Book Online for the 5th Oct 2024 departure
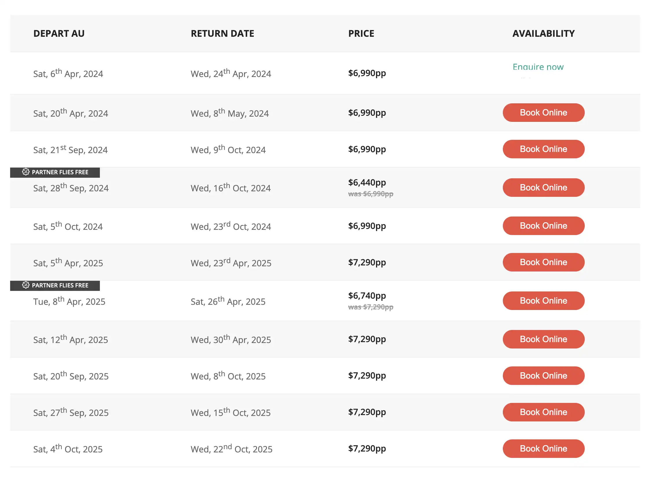This screenshot has height=477, width=649. pos(544,225)
